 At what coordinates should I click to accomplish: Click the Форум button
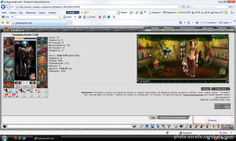(x=206, y=89)
